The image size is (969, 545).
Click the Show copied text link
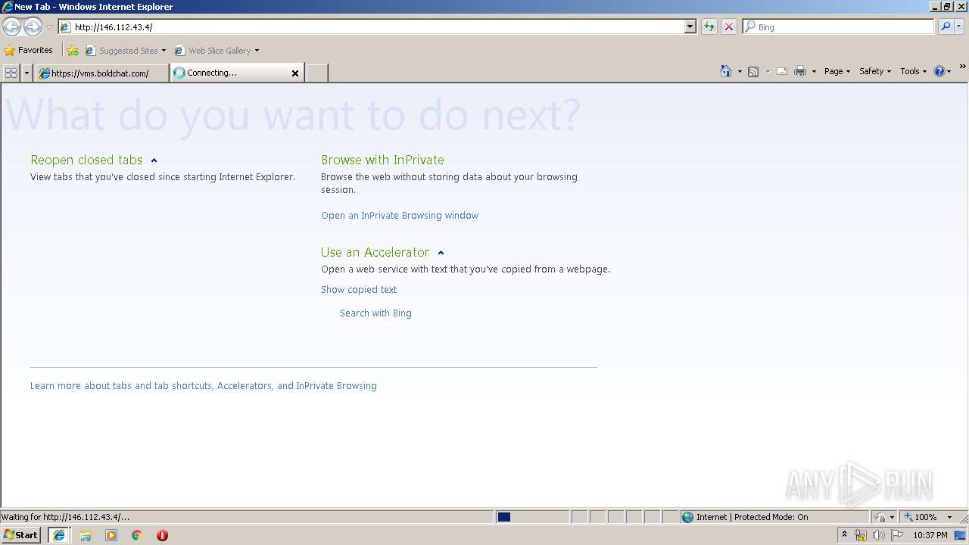359,290
